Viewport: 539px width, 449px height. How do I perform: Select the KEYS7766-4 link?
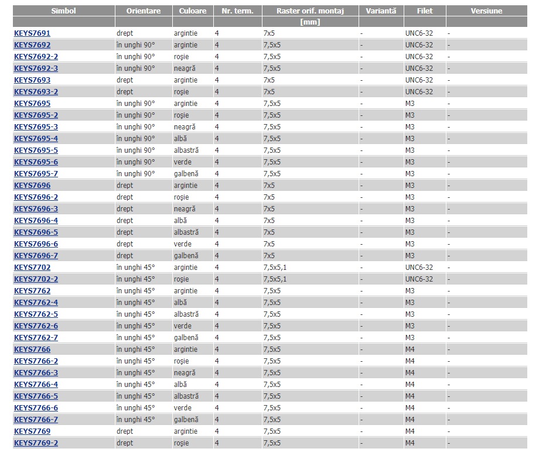[36, 385]
